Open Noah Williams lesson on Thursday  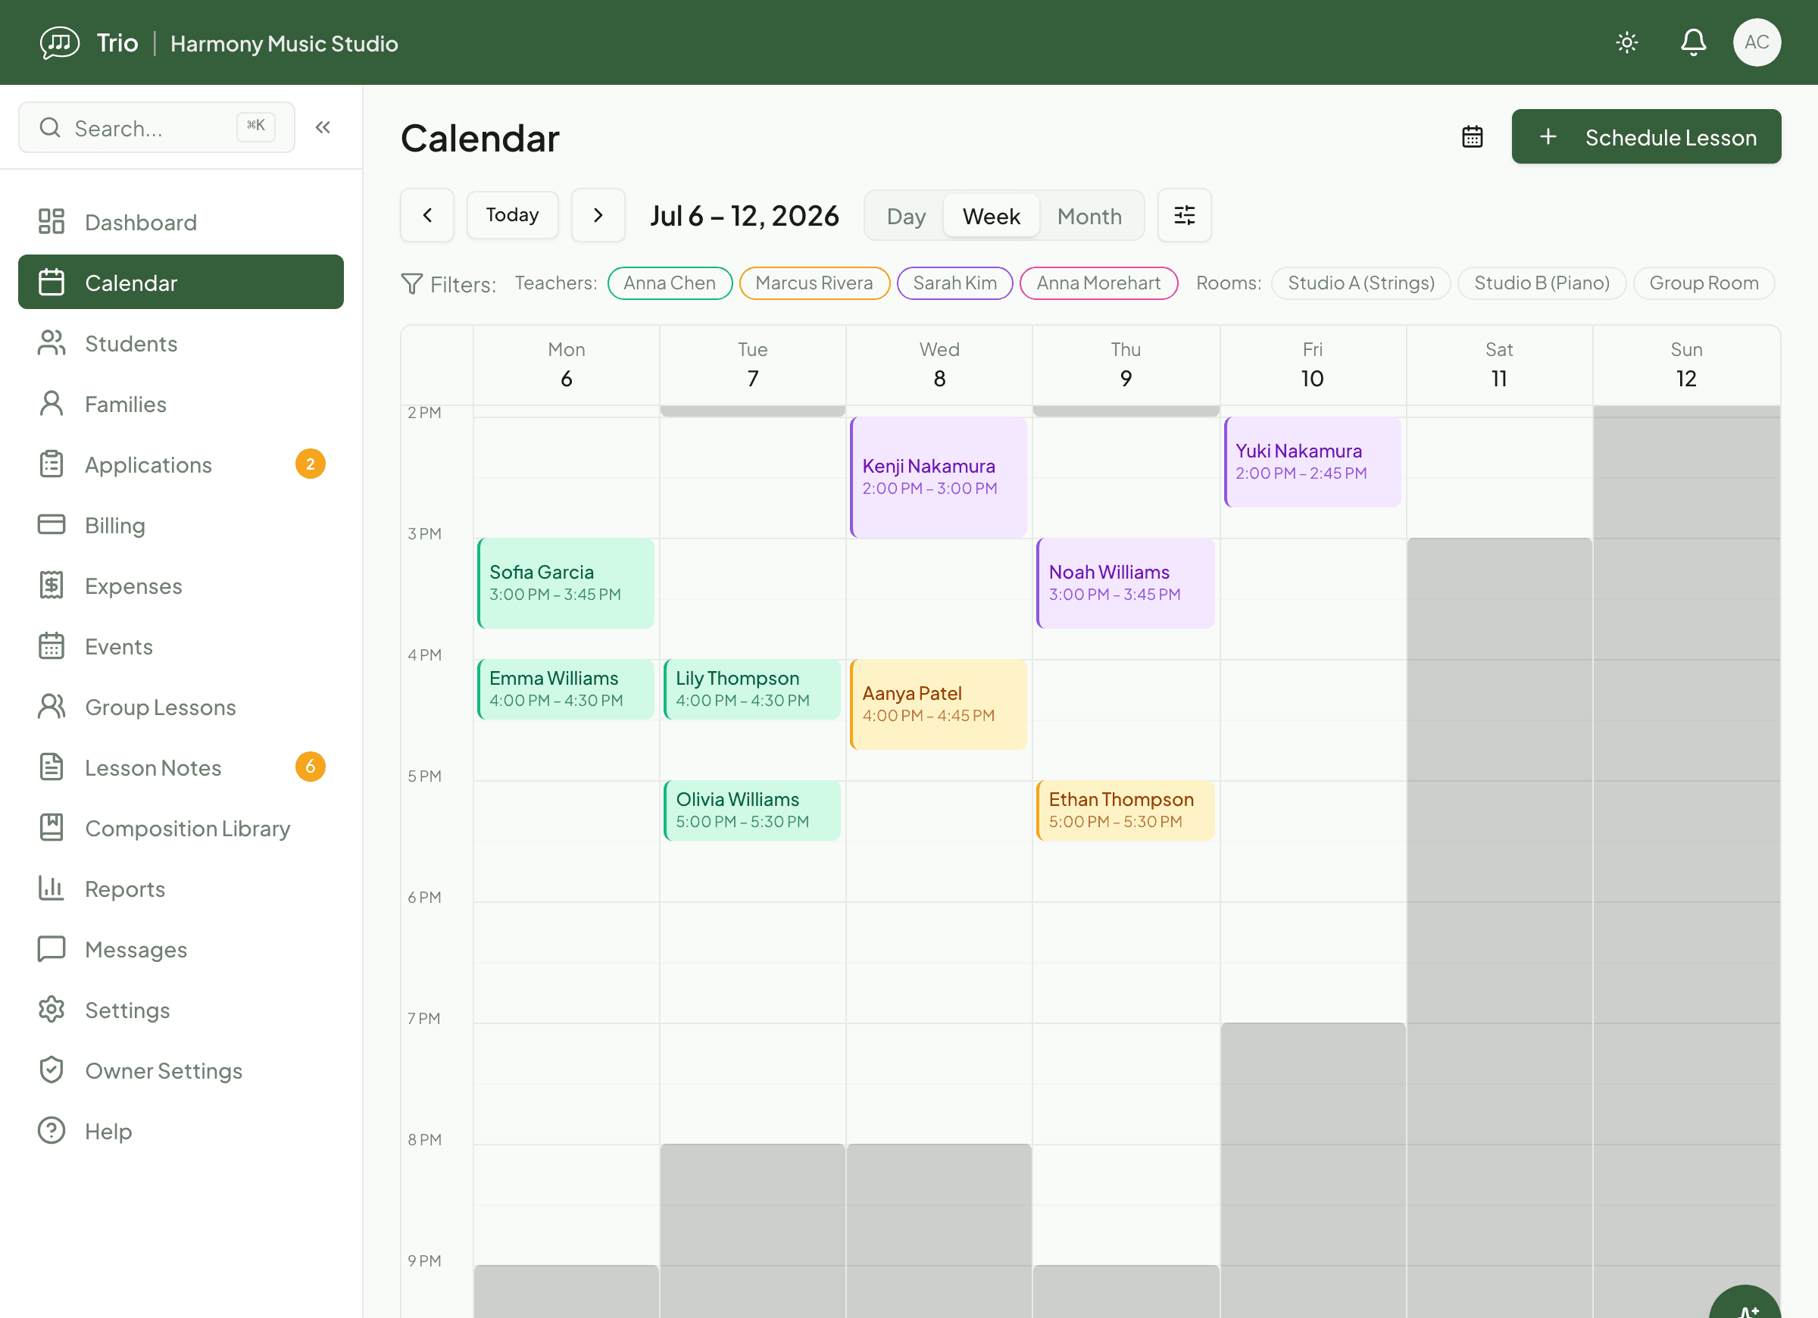[1126, 582]
